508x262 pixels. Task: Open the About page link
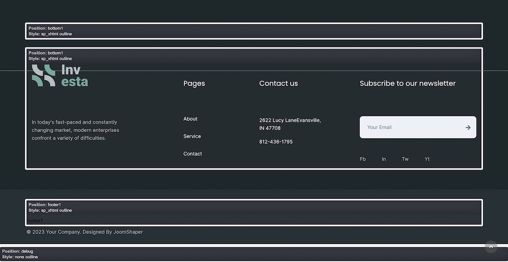190,119
